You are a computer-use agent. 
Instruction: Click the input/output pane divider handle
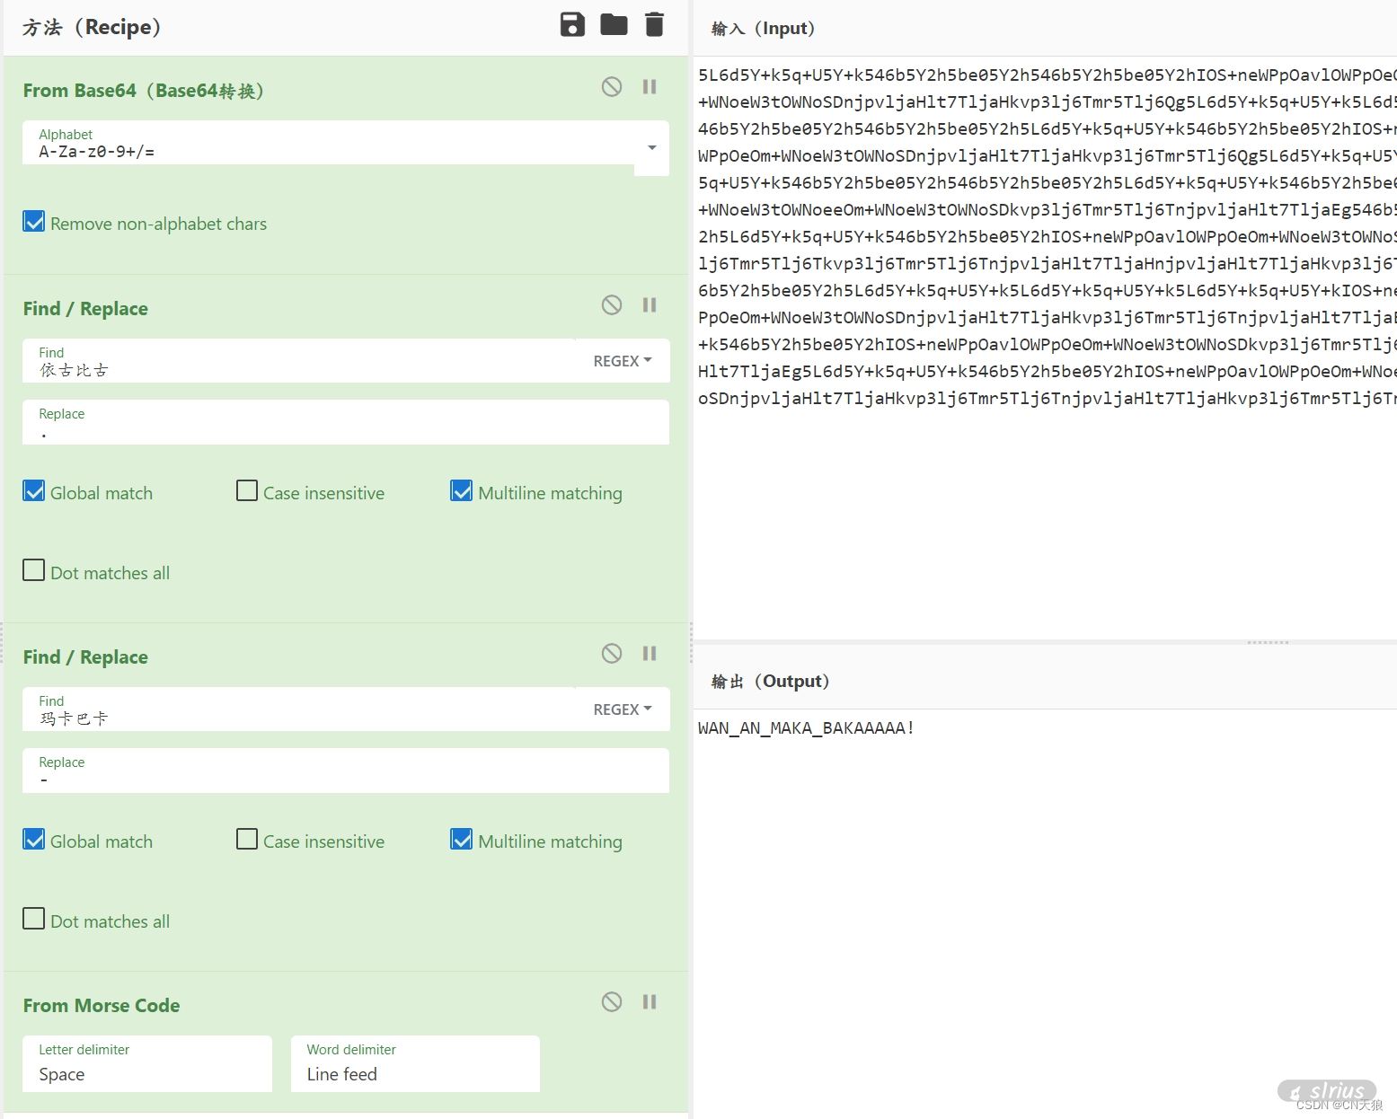[1268, 643]
